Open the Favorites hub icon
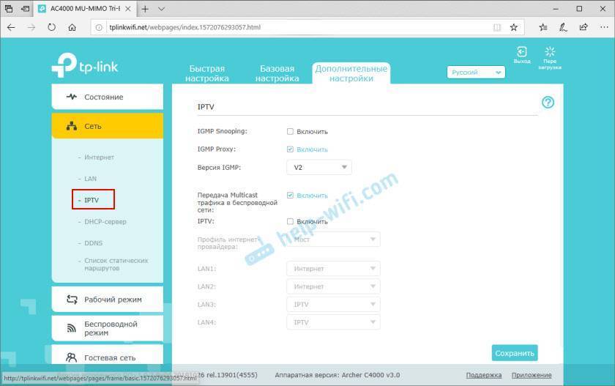The width and height of the screenshot is (615, 386). click(x=543, y=27)
